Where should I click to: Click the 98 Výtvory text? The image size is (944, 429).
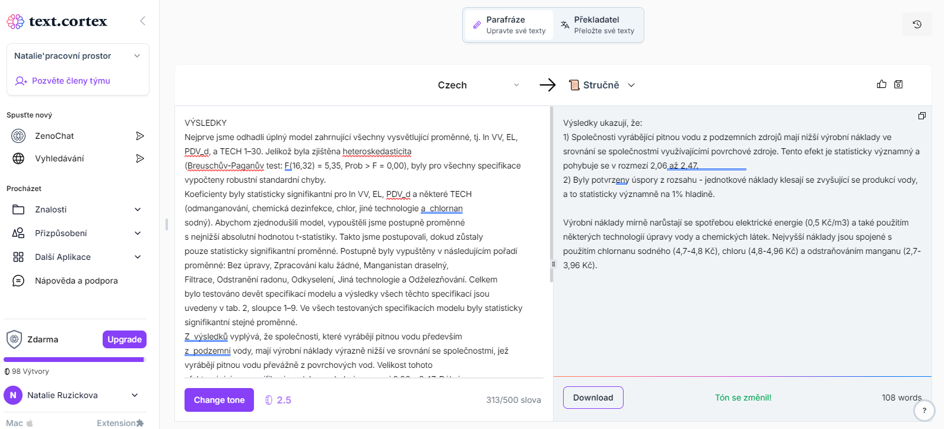click(30, 371)
